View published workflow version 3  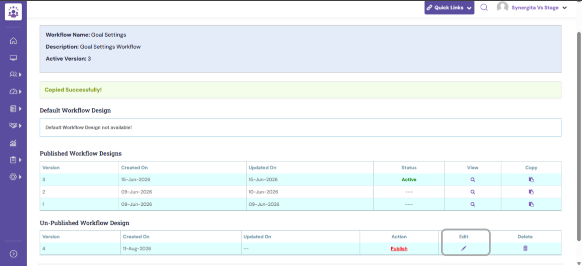(472, 180)
